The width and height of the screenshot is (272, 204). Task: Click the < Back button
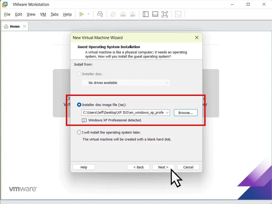pyautogui.click(x=138, y=167)
